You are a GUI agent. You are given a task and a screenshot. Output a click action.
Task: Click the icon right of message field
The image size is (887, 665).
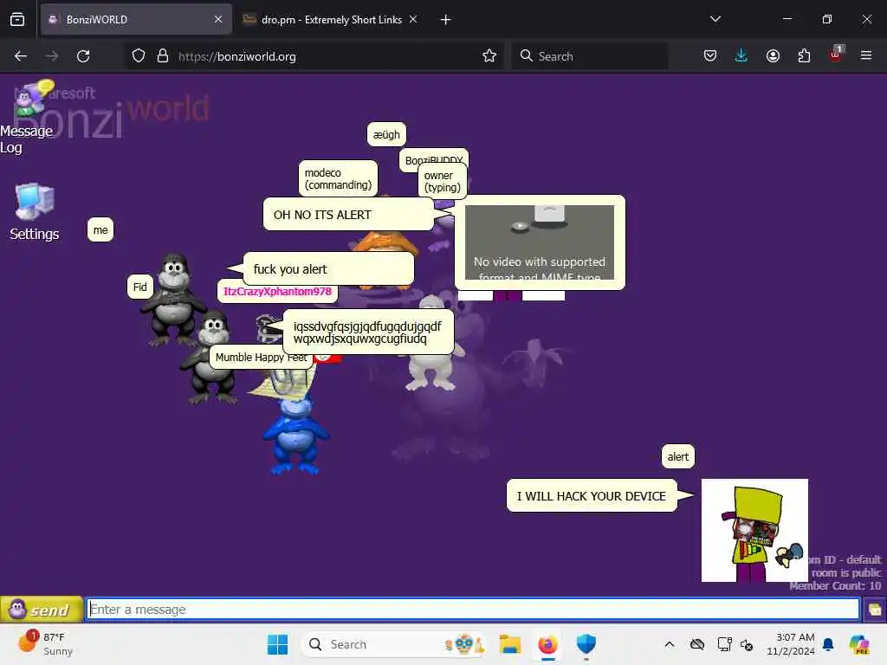click(875, 610)
